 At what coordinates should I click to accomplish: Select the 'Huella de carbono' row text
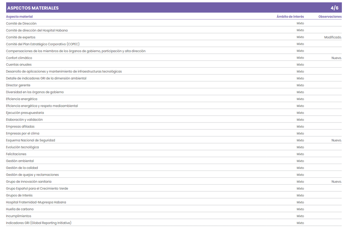tap(20, 209)
